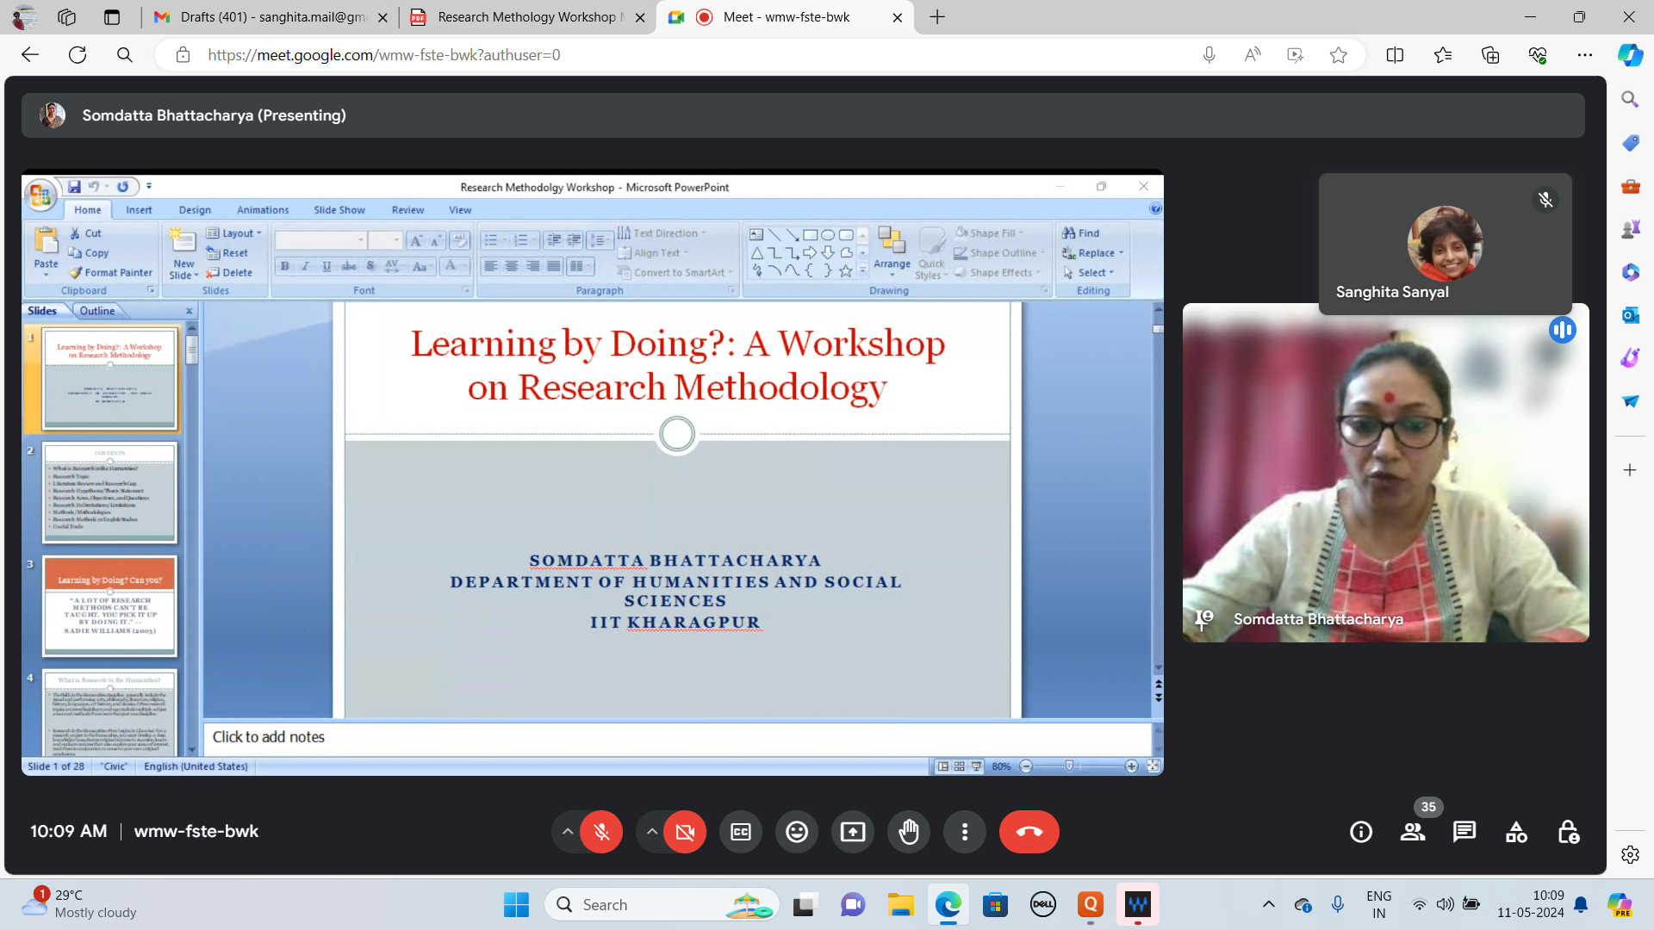This screenshot has height=930, width=1654.
Task: Switch to the Drafts Gmail tab
Action: tap(271, 17)
